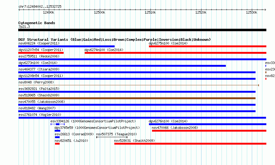Open variant label nsv519965 (Shaikh2009)
Screen dimensions: 275x165
(39, 95)
